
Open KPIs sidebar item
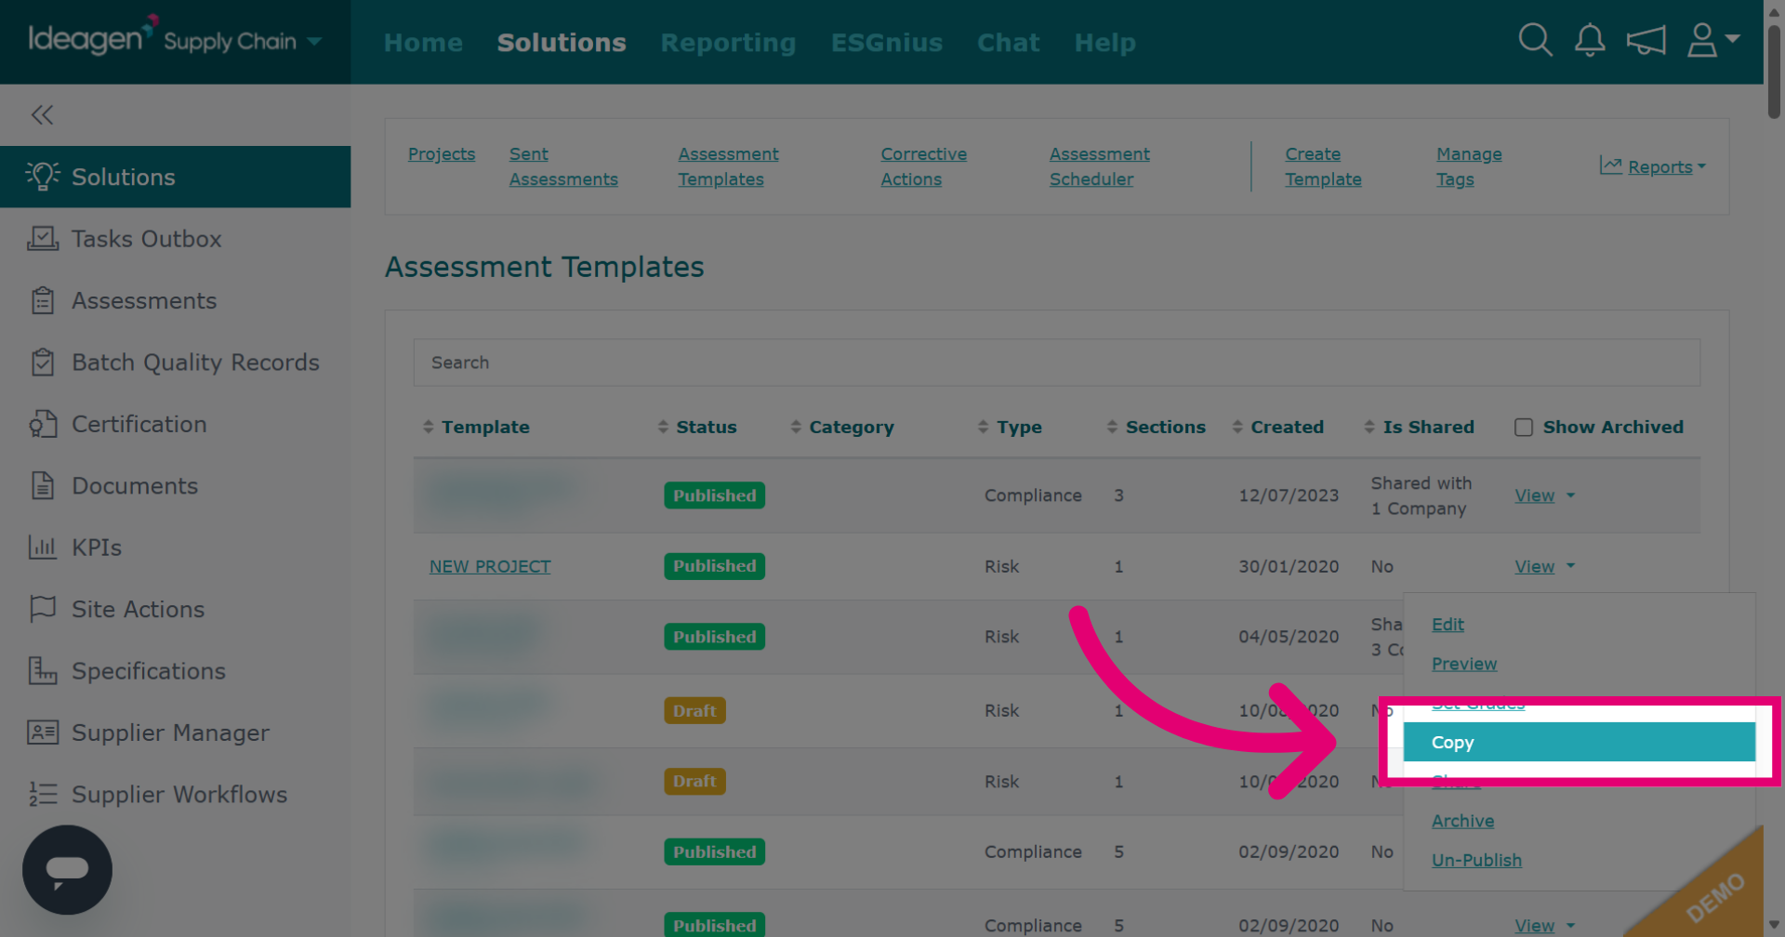pyautogui.click(x=96, y=548)
